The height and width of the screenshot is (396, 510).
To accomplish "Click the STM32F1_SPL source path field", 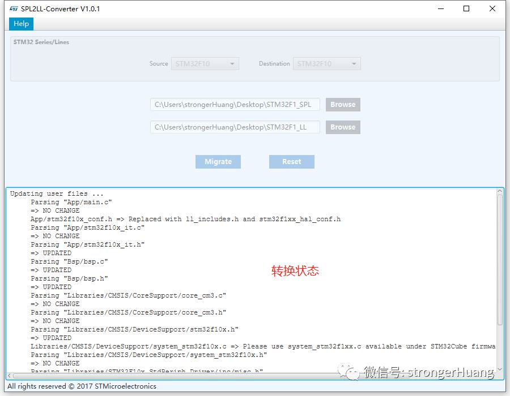I will [x=235, y=105].
